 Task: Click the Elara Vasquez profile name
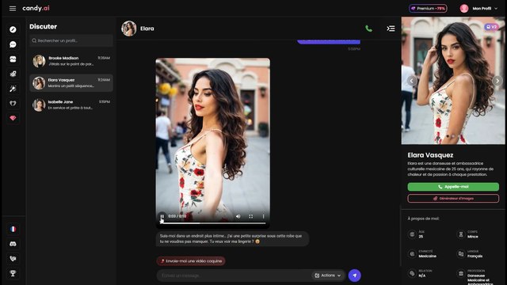point(430,155)
